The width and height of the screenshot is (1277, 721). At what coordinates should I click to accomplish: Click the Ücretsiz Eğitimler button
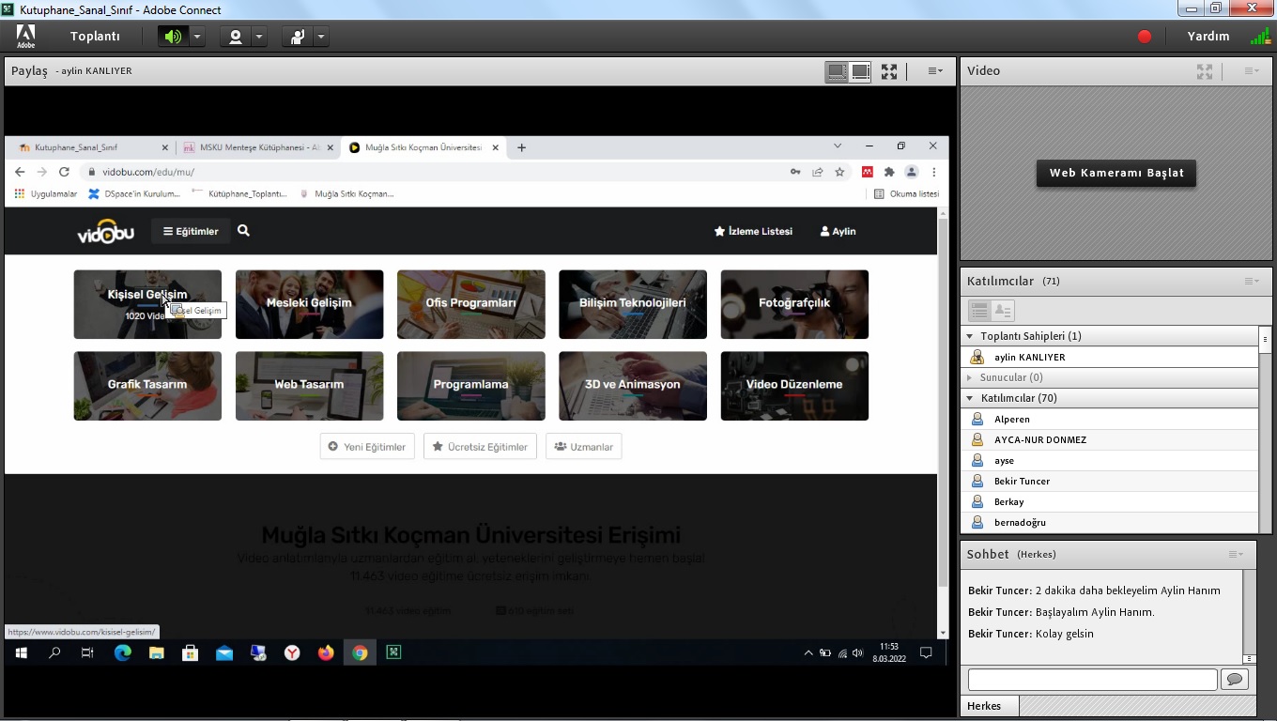(x=480, y=447)
